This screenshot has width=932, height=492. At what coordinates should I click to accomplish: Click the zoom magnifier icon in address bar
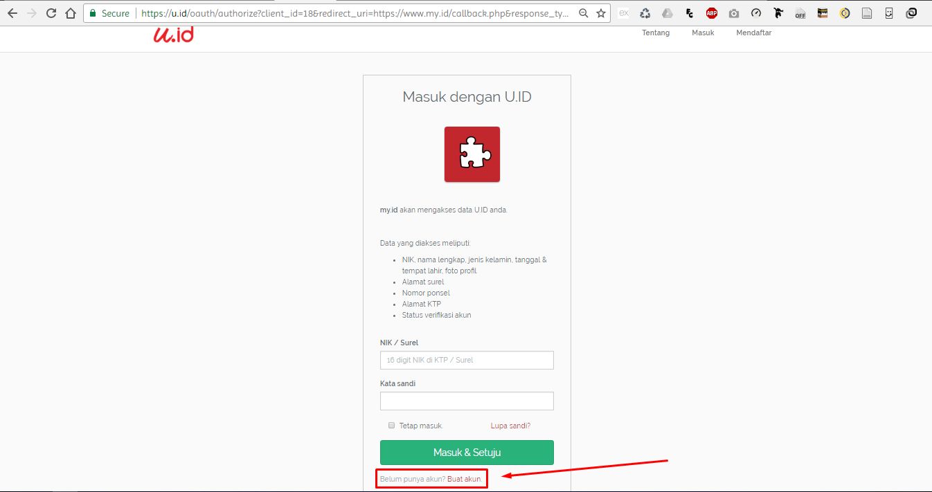[x=584, y=13]
